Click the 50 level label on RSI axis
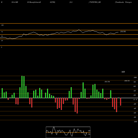Image resolution: width=138 pixels, height=138 pixels. click(x=2, y=36)
